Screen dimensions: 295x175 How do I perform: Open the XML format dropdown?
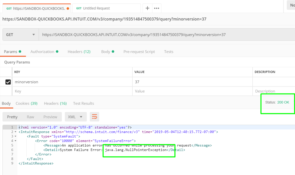click(76, 117)
